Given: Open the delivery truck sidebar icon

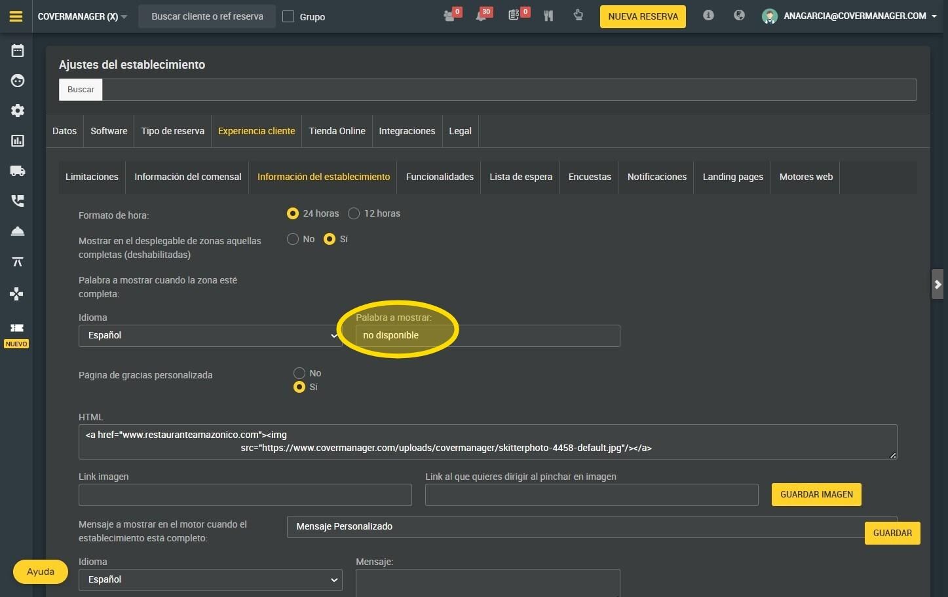Looking at the screenshot, I should point(18,171).
